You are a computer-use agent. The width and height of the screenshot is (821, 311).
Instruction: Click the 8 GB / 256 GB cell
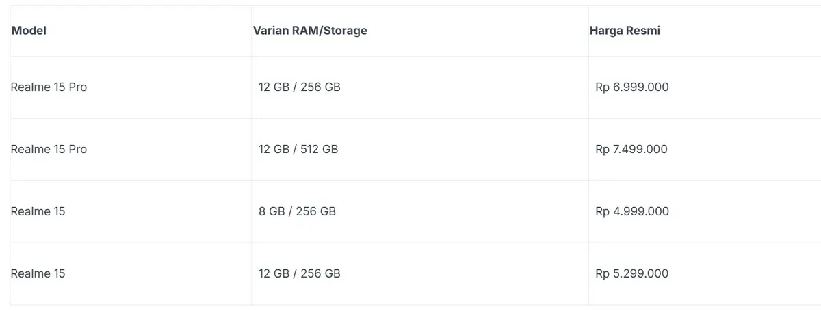coord(297,212)
